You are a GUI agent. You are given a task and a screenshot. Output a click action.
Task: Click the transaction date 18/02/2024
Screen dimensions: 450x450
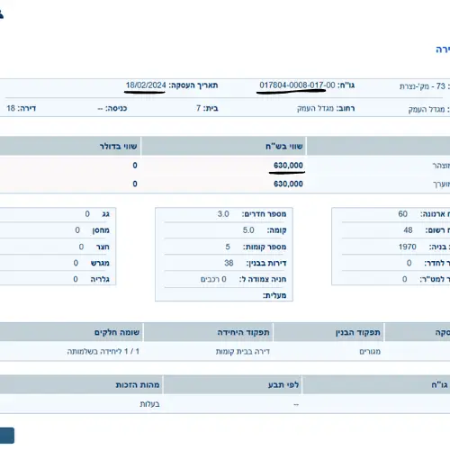click(146, 85)
